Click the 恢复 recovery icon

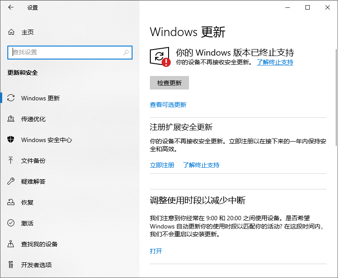(x=11, y=202)
